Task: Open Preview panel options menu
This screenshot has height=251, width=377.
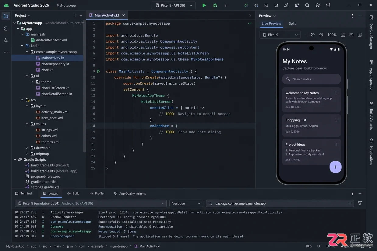Action: tap(353, 16)
